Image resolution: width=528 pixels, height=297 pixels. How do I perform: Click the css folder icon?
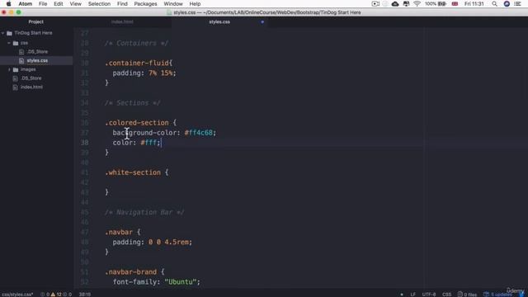tap(16, 43)
